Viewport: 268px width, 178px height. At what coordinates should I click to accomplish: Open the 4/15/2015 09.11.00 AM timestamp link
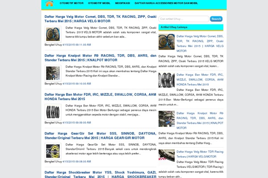coord(76,44)
